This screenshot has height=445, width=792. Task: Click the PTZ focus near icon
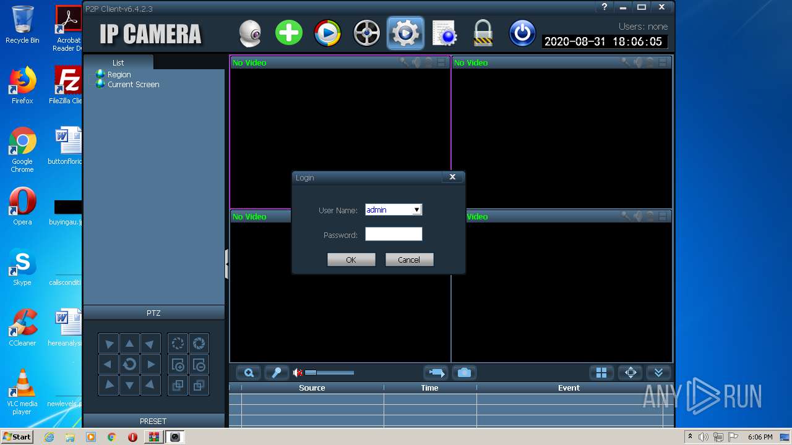[x=178, y=386]
